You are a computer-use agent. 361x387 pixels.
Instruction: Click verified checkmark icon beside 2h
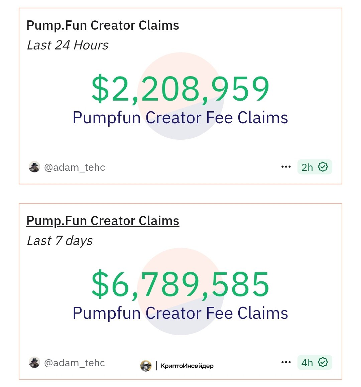tap(323, 167)
